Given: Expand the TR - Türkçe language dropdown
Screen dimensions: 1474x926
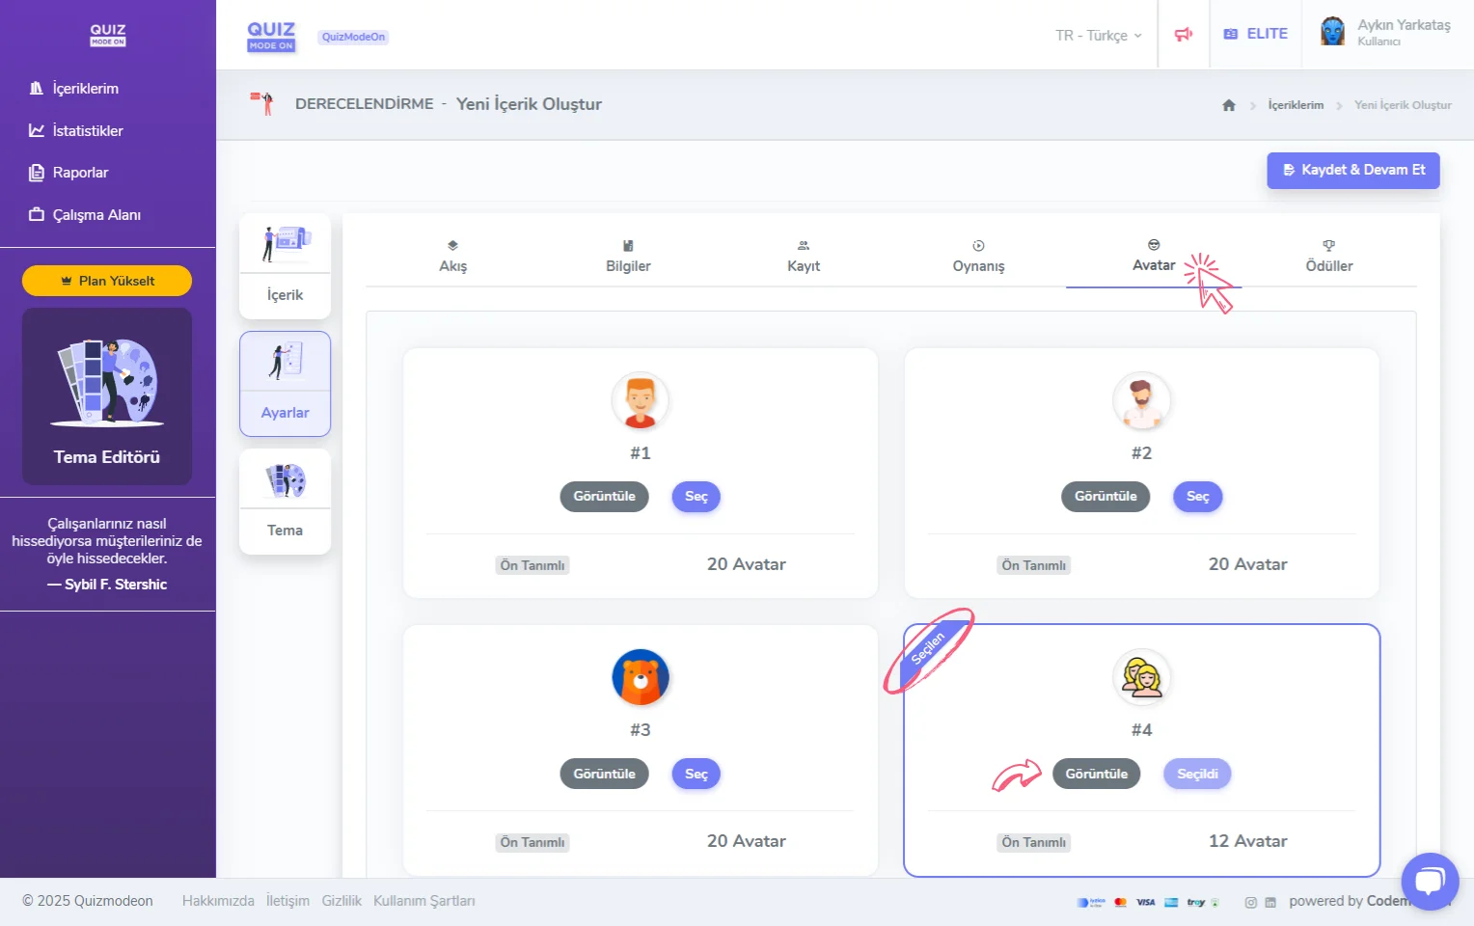Looking at the screenshot, I should [1098, 36].
